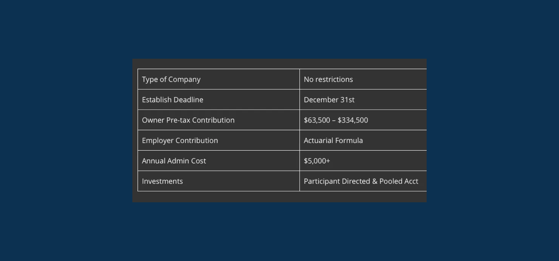Click the Pooled Acct text
Image resolution: width=559 pixels, height=261 pixels.
[399, 181]
